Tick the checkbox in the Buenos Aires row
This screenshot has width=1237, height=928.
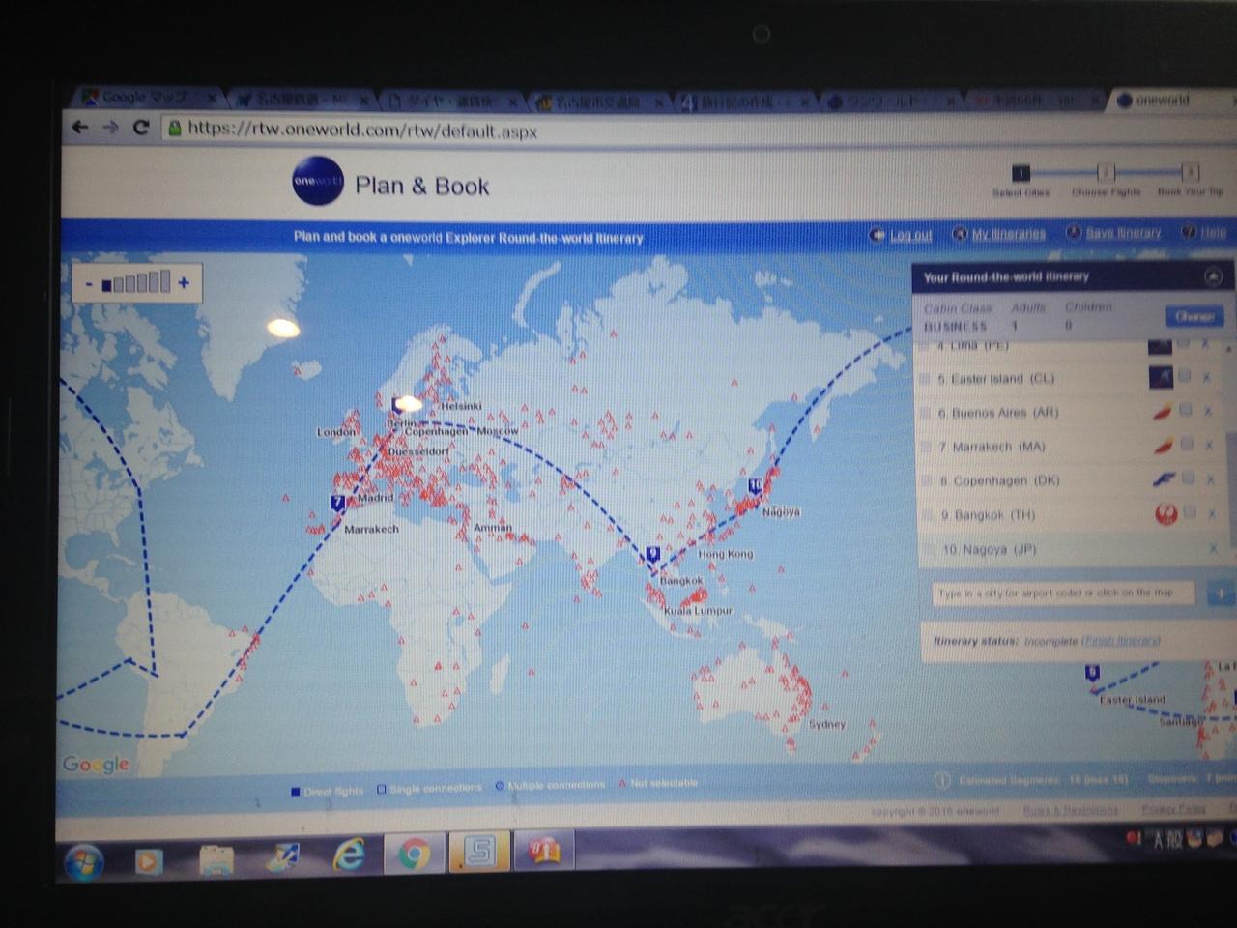click(x=1186, y=410)
